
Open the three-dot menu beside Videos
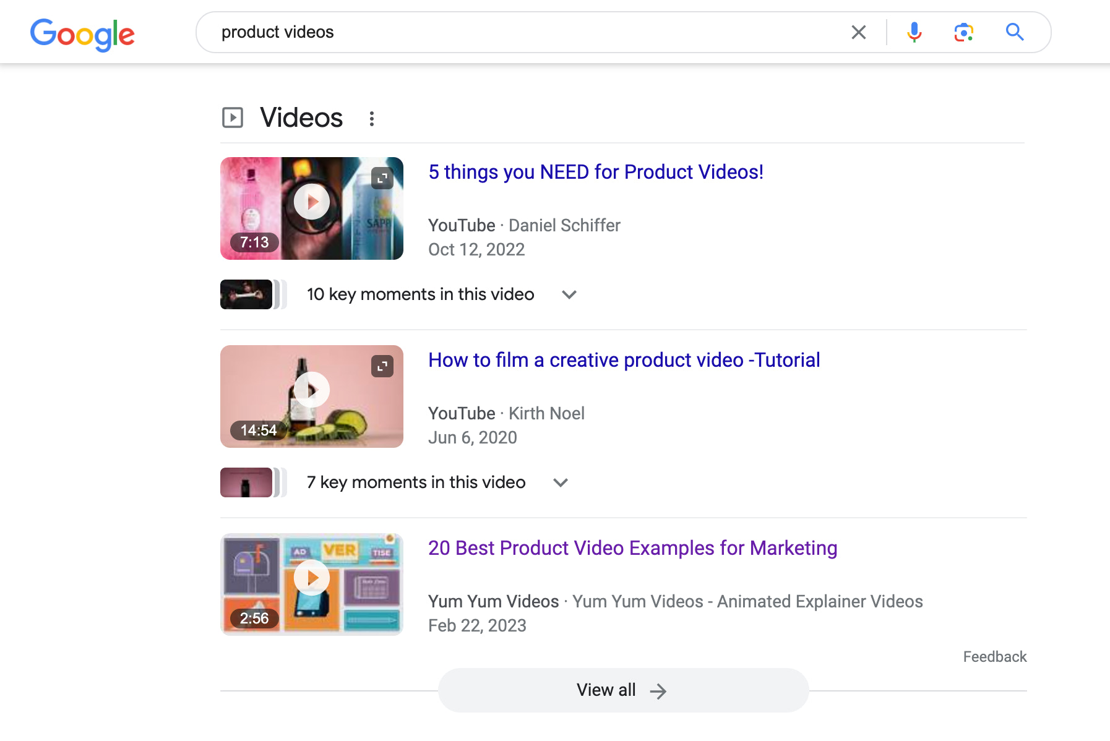click(372, 119)
